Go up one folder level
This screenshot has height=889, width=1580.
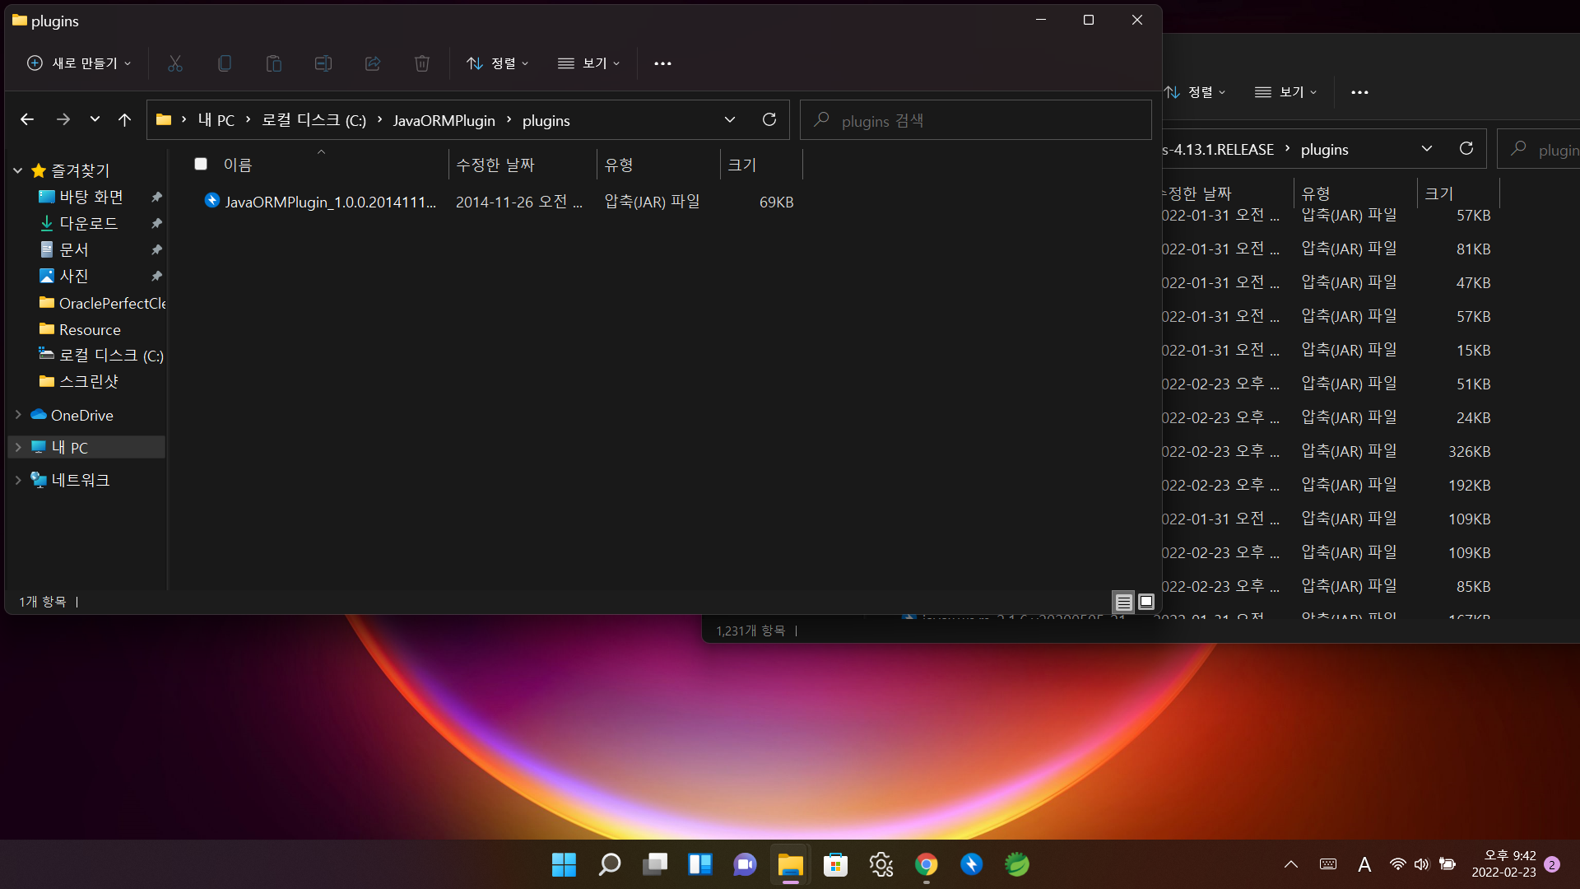tap(124, 120)
